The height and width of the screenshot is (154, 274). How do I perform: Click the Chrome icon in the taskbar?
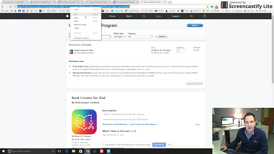coord(88,151)
